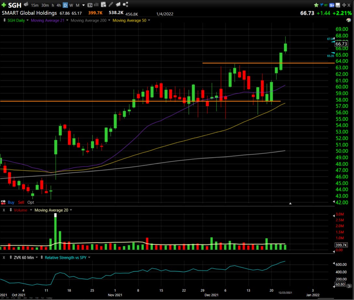The height and width of the screenshot is (300, 354).
Task: Click the blue filter funnel icon
Action: pos(321,5)
